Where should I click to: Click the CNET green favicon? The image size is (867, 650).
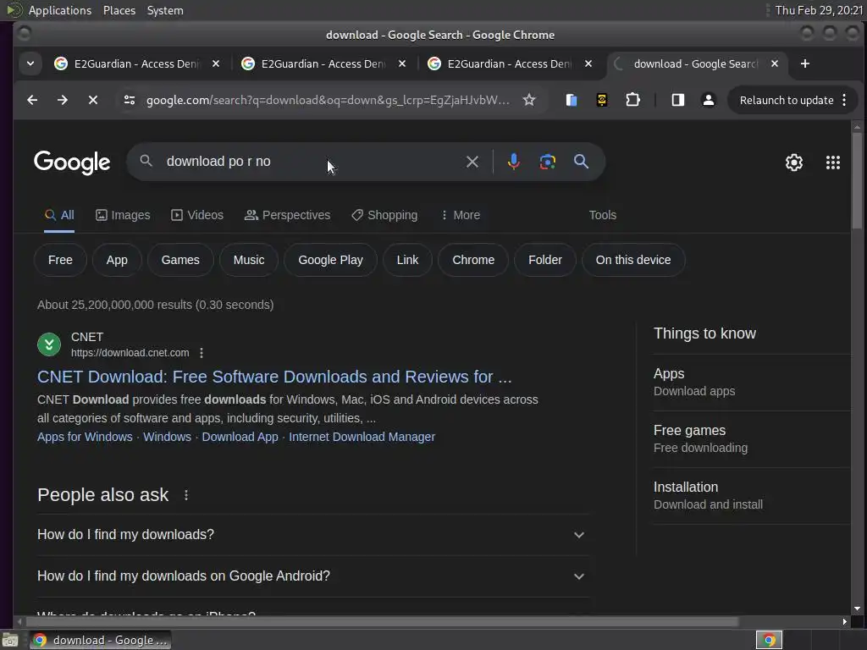[49, 345]
